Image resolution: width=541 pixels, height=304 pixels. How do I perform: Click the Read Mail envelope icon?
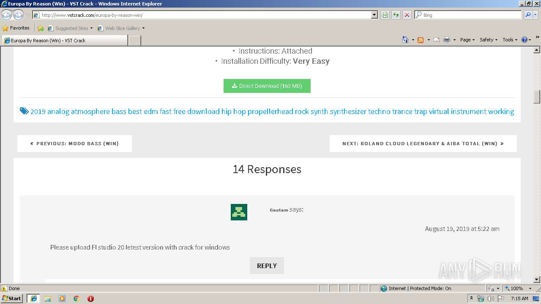point(437,40)
